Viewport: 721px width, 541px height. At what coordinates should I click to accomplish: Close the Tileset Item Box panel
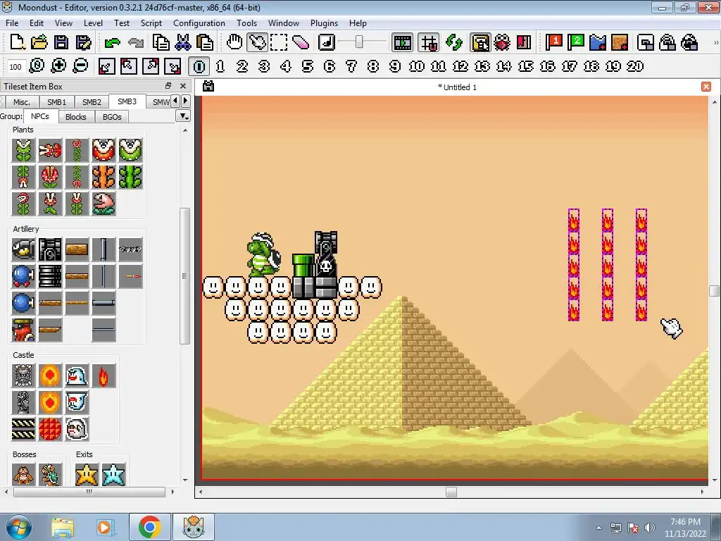tap(183, 85)
